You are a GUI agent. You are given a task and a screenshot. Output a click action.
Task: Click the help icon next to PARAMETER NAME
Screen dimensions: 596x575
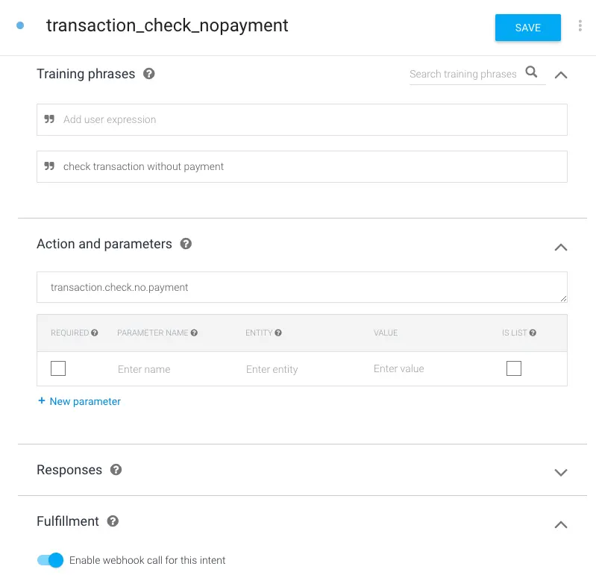[x=194, y=333]
